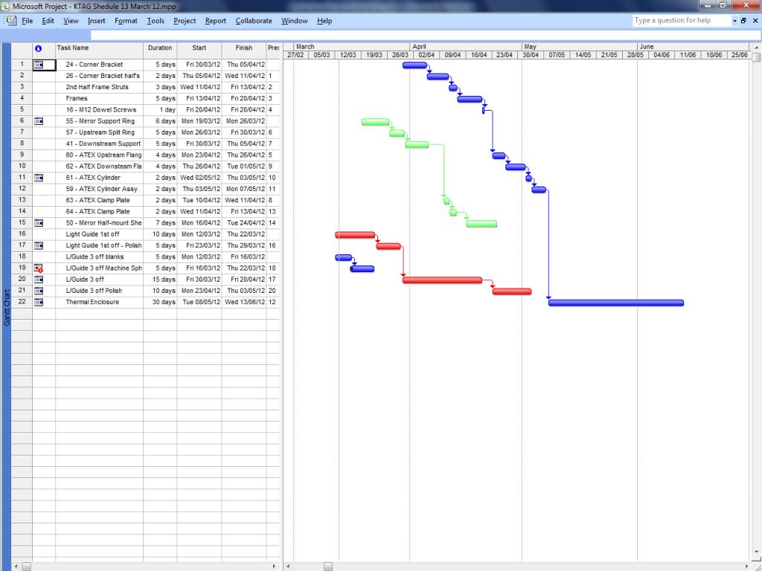Click the red warning indicator in row 19
This screenshot has width=762, height=571.
[x=39, y=268]
